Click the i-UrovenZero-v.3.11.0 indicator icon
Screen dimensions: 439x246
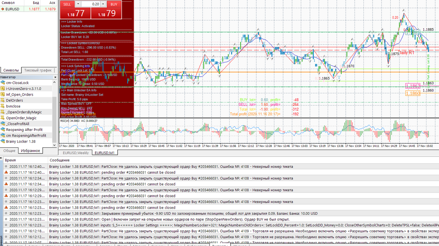pyautogui.click(x=3, y=88)
